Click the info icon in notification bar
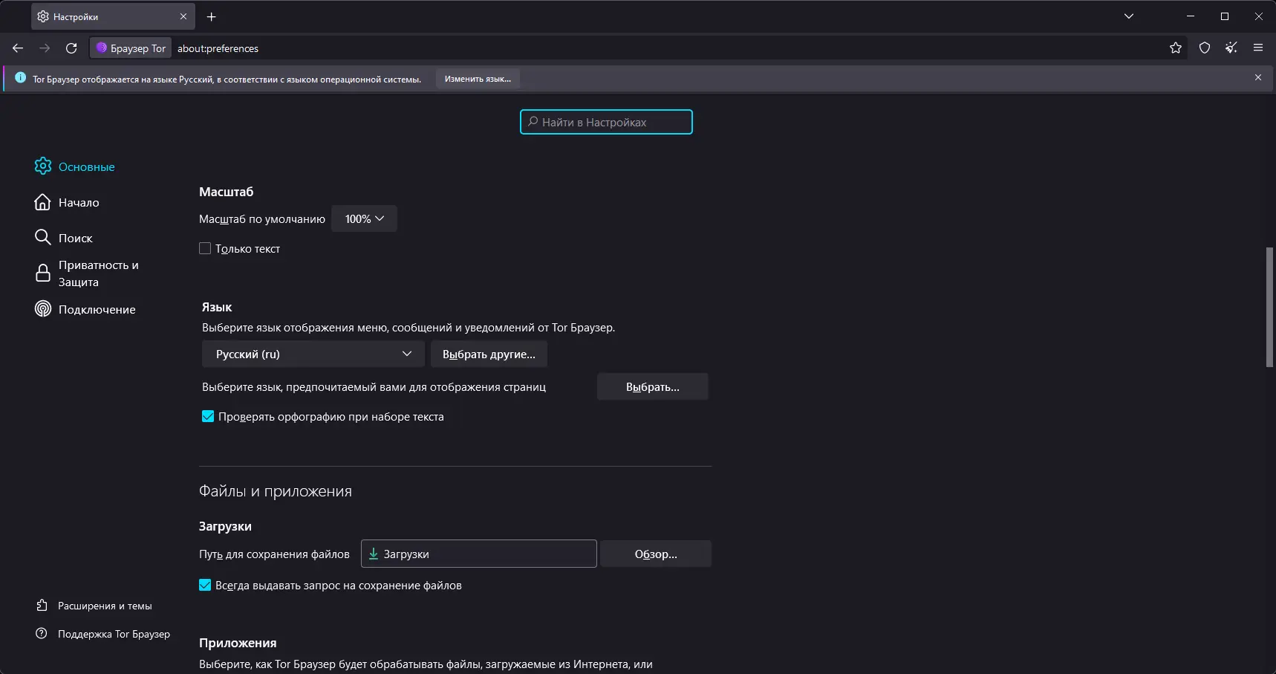 click(20, 78)
